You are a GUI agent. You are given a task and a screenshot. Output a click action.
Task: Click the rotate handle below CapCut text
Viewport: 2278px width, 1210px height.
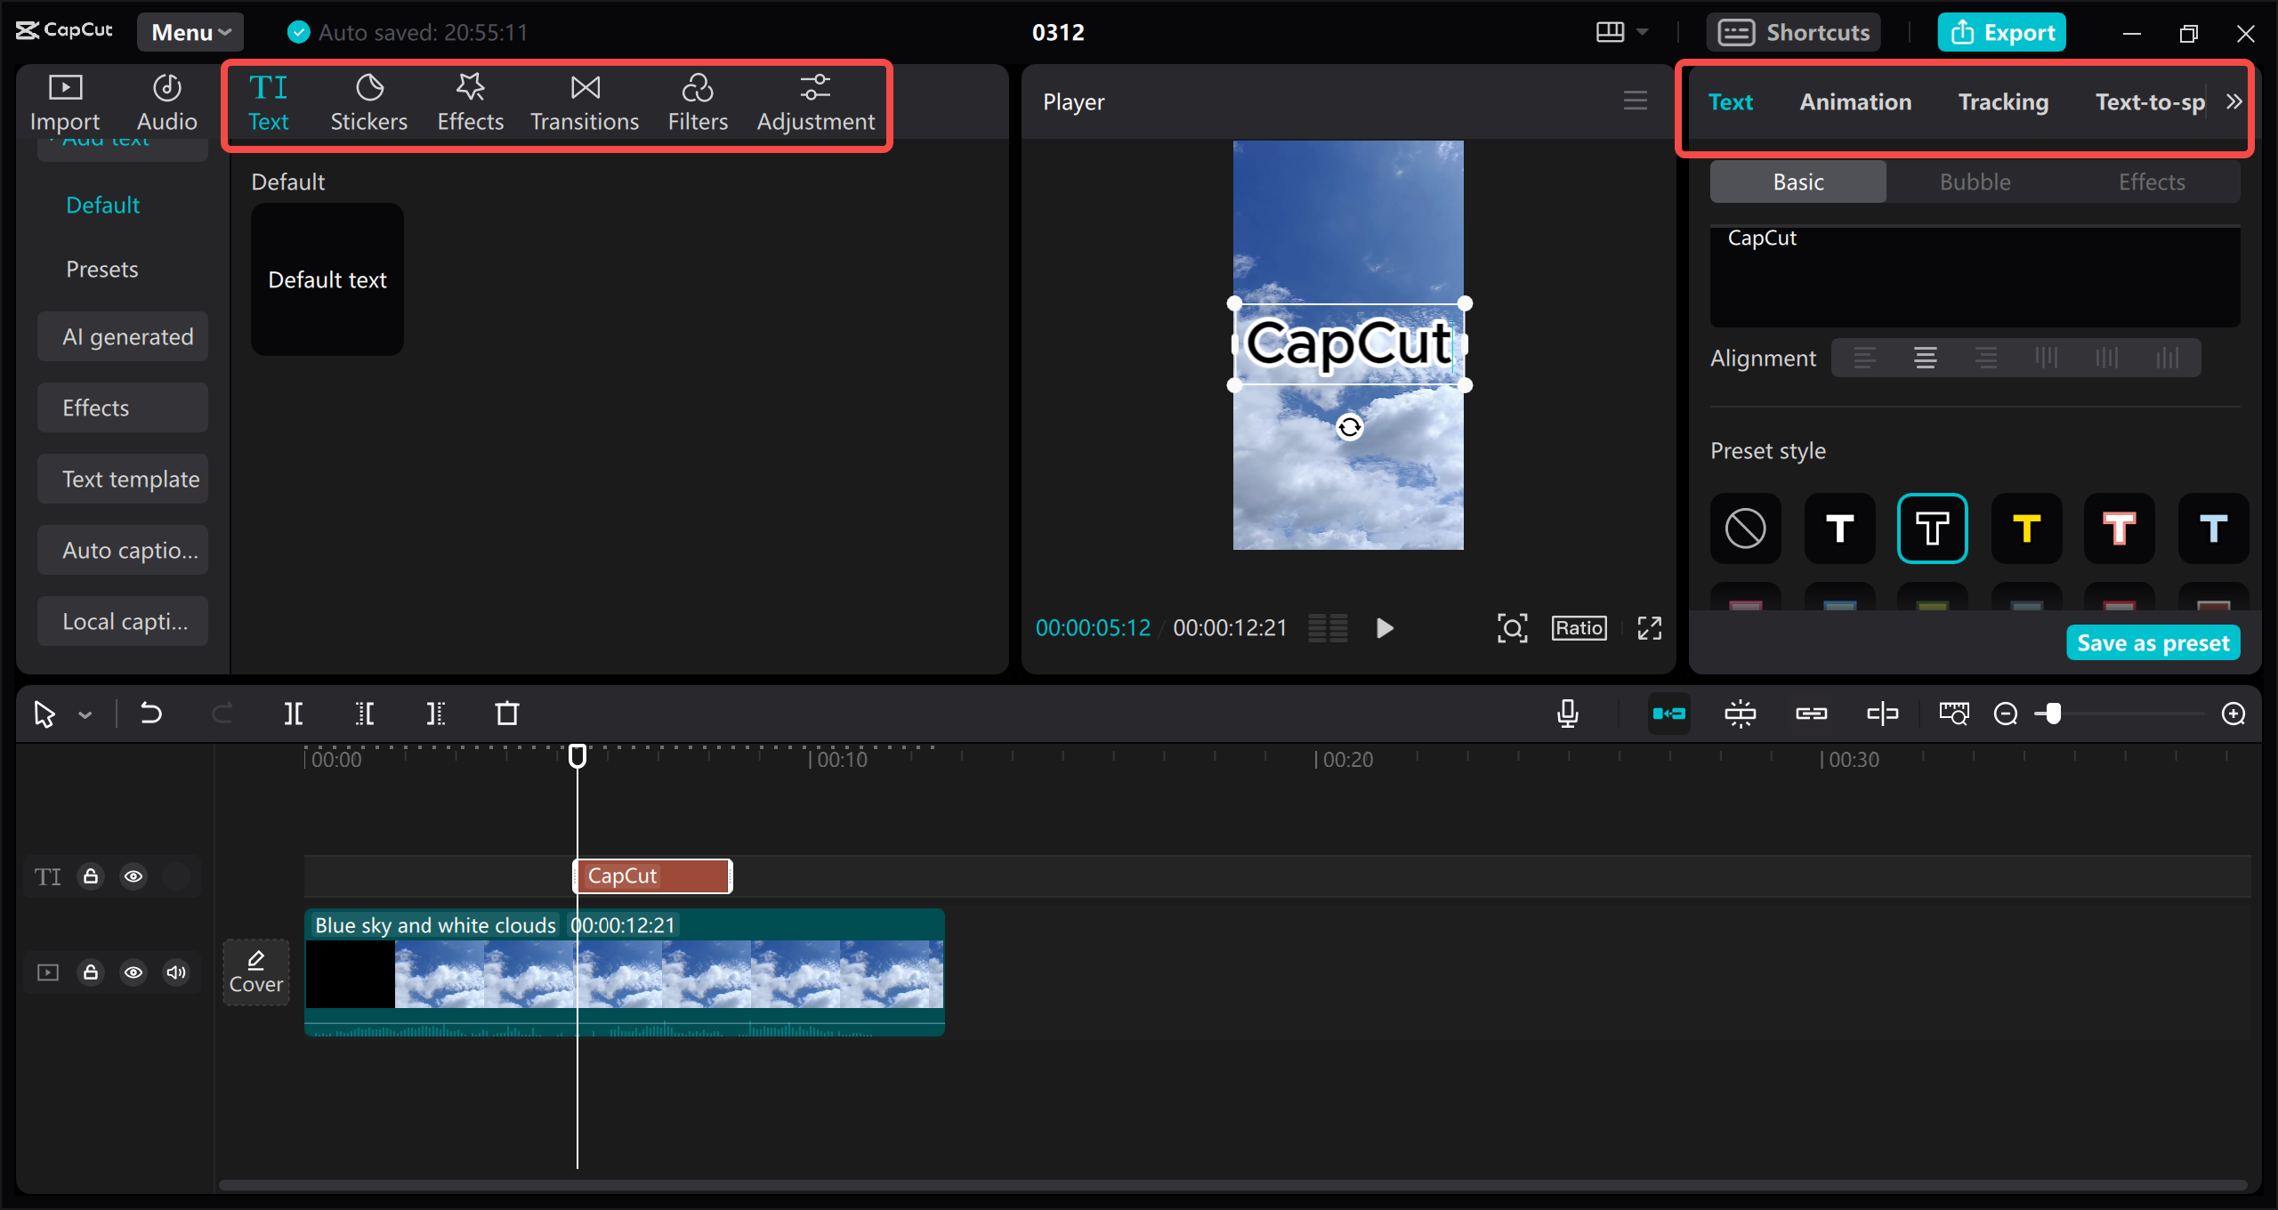tap(1350, 427)
